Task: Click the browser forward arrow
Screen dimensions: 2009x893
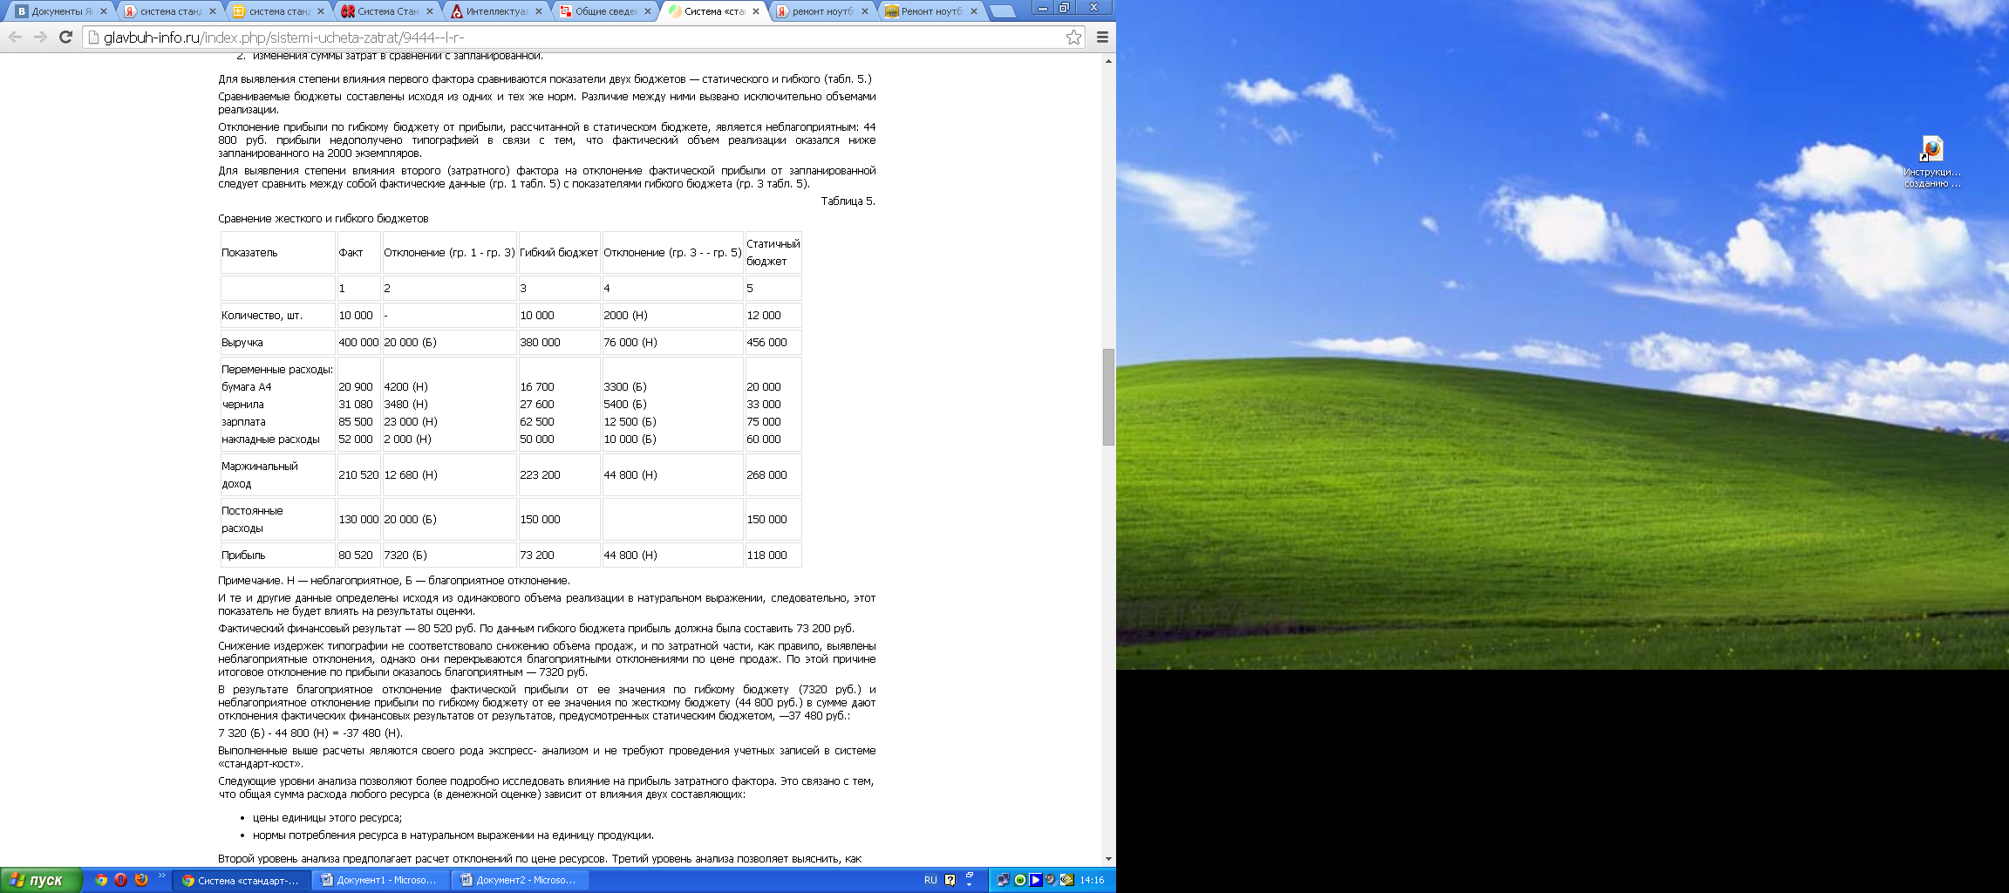Action: (x=40, y=37)
